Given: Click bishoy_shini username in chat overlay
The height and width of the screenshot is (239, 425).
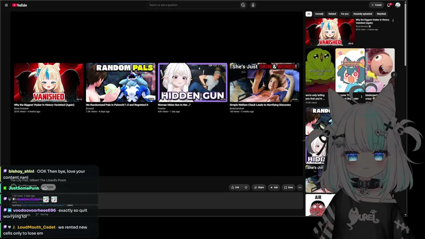Looking at the screenshot, I should (x=21, y=171).
